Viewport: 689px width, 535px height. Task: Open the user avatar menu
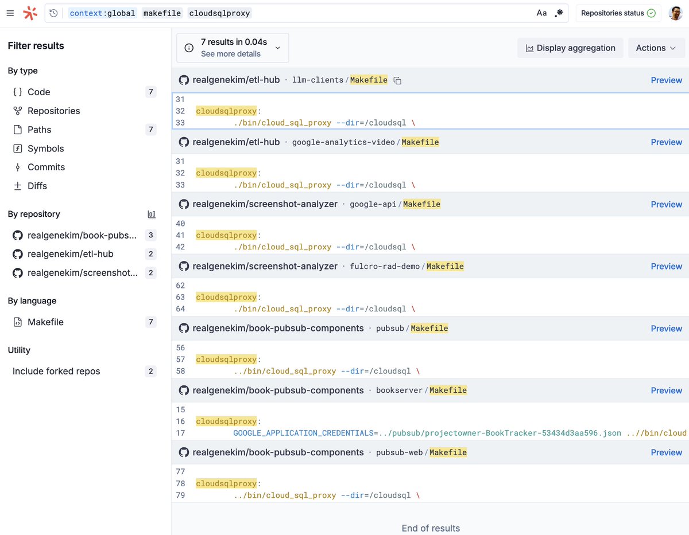[x=675, y=13]
